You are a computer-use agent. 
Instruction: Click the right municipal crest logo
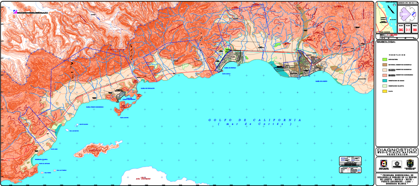coord(411,164)
